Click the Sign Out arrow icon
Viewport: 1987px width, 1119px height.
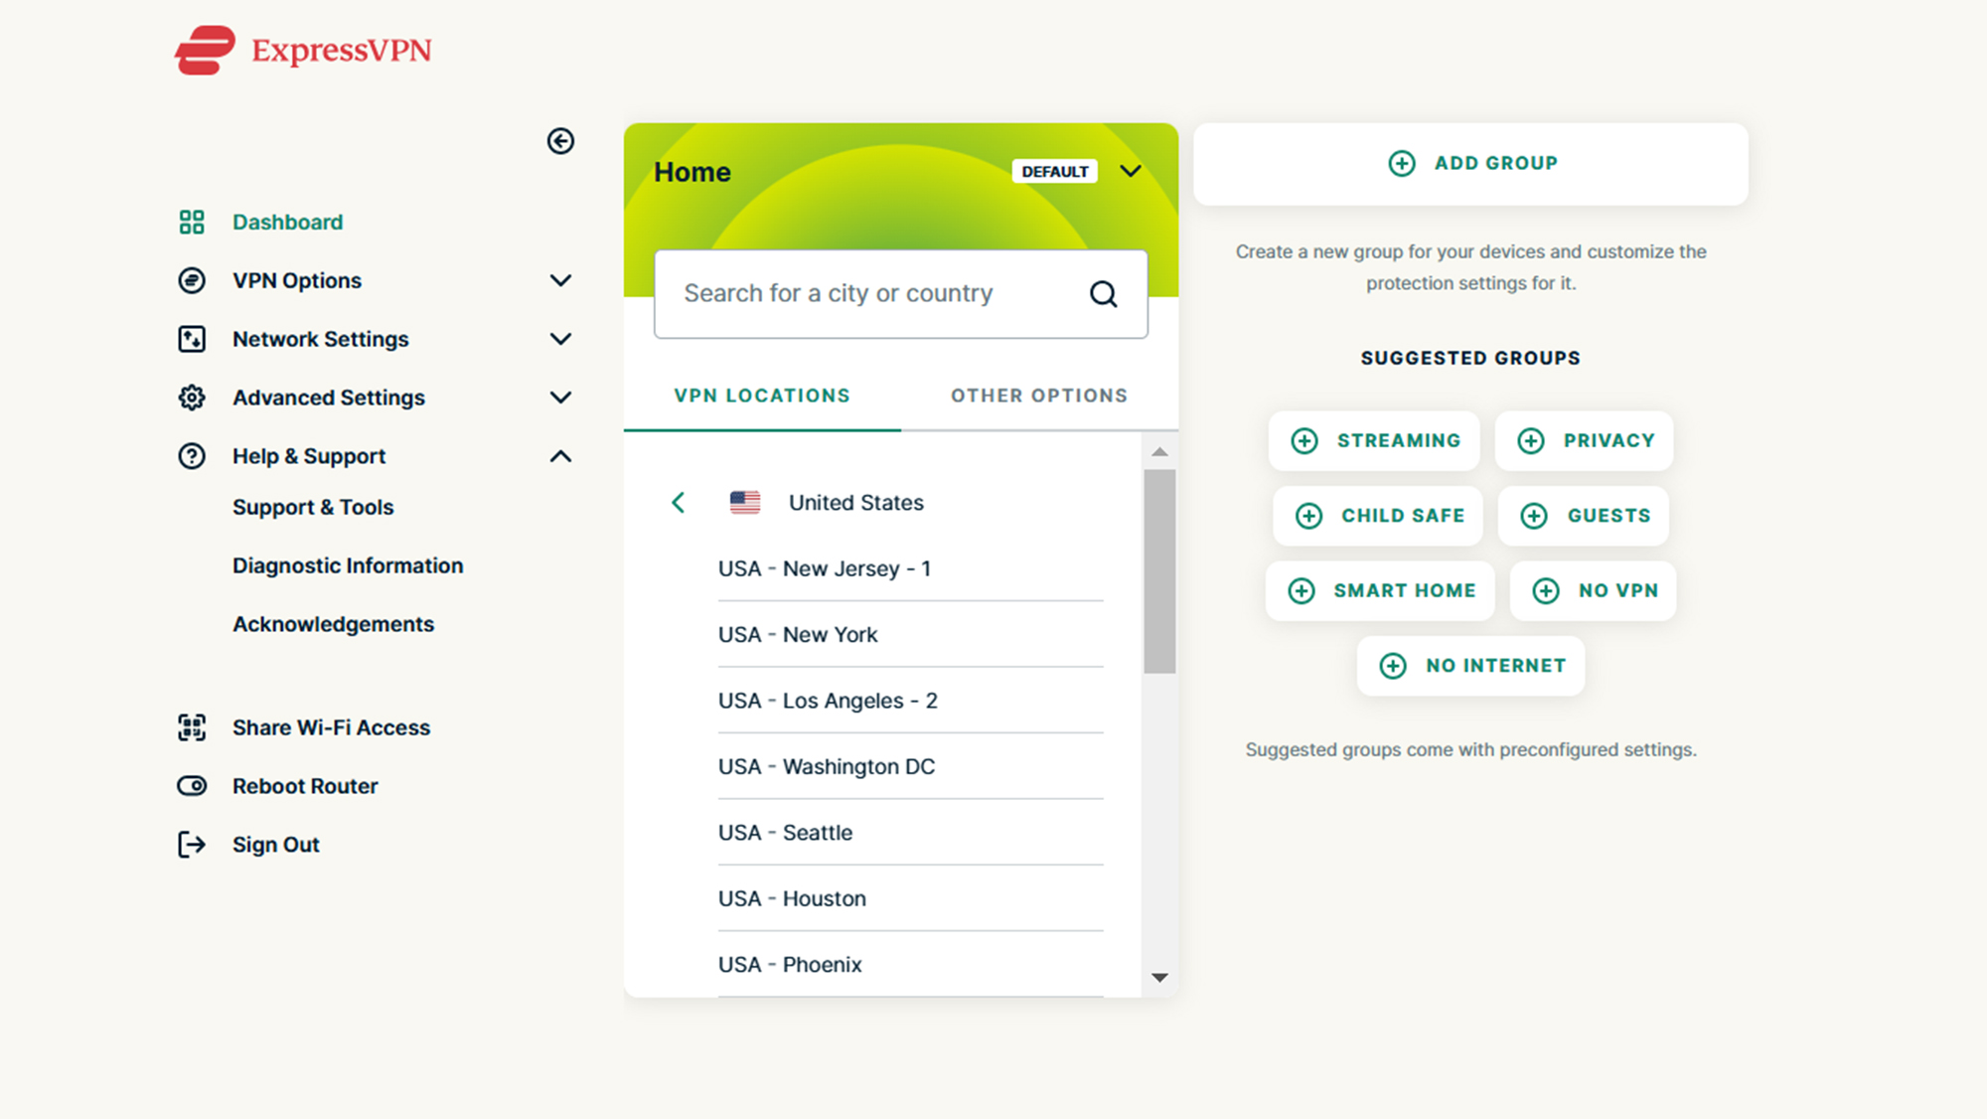coord(192,845)
